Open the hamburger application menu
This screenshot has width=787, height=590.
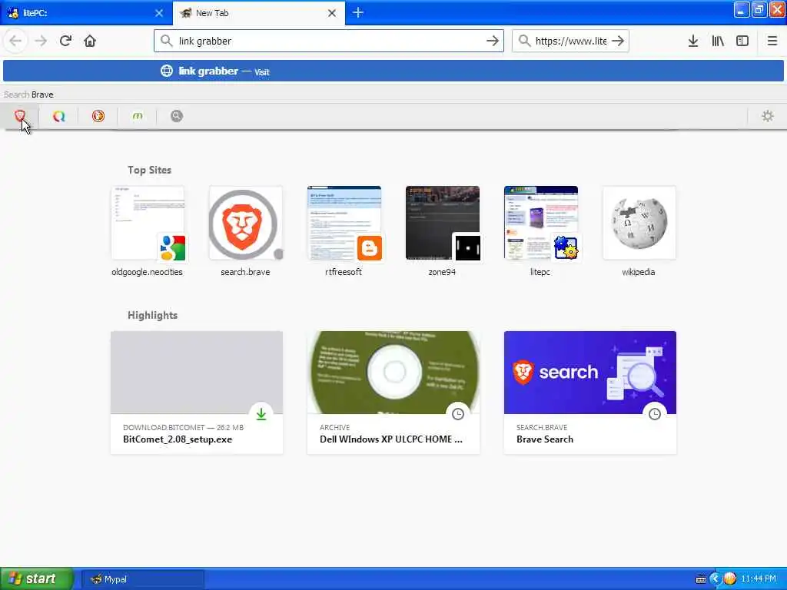click(x=772, y=41)
